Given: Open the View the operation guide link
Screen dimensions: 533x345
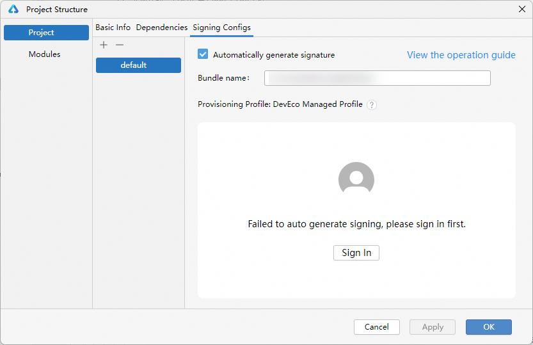Looking at the screenshot, I should pyautogui.click(x=461, y=55).
